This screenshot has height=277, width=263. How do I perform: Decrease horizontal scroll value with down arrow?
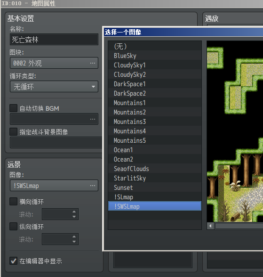point(74,217)
